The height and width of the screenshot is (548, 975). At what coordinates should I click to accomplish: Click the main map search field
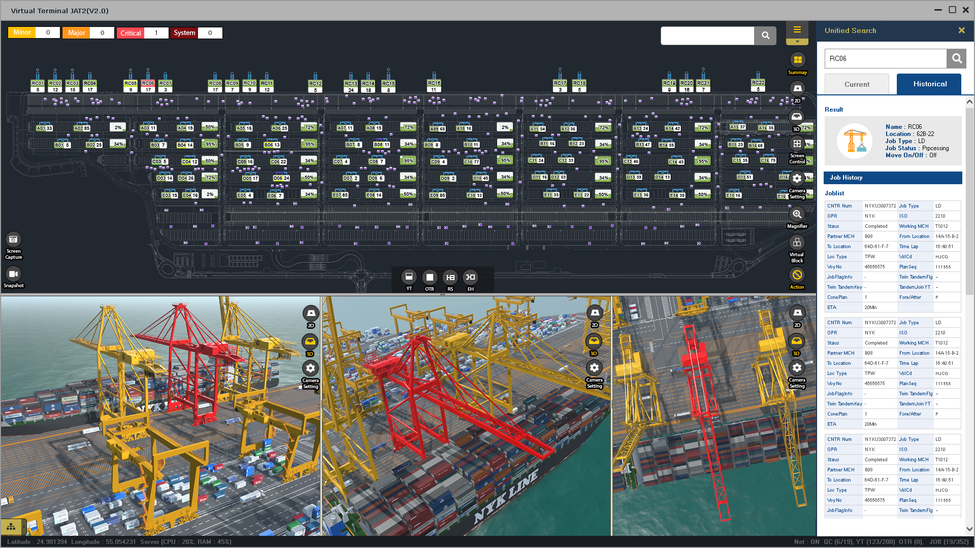[707, 36]
